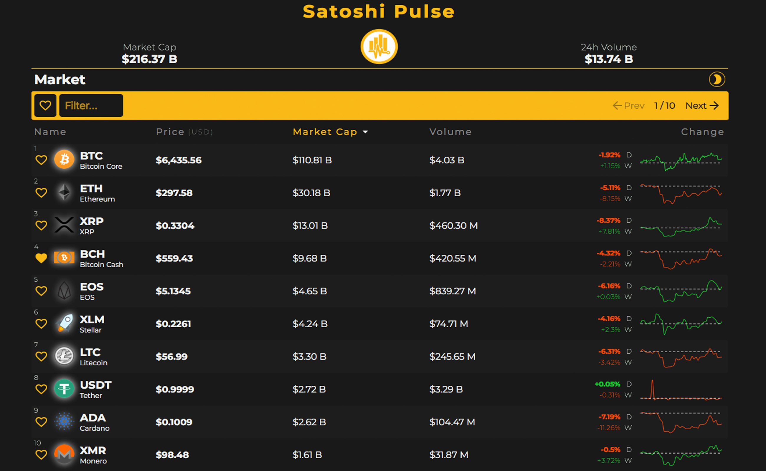Open the BTC weekly sparkline chart
The height and width of the screenshot is (471, 766).
[681, 161]
